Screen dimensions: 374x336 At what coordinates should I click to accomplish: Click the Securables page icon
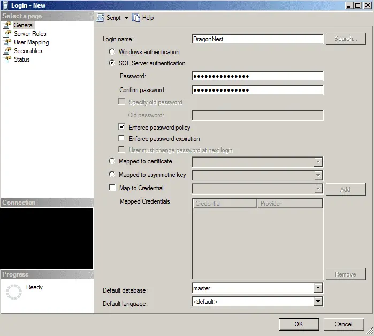[x=7, y=51]
